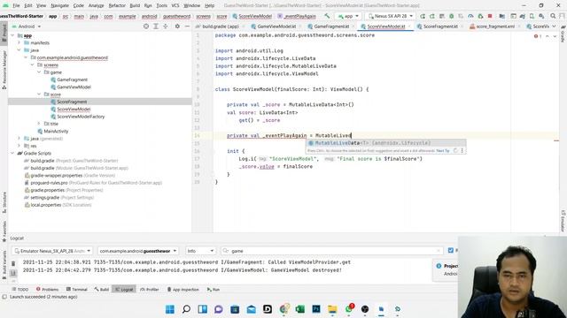Switch to ScoreFragment.kt editor tab
The image size is (567, 318).
click(440, 26)
